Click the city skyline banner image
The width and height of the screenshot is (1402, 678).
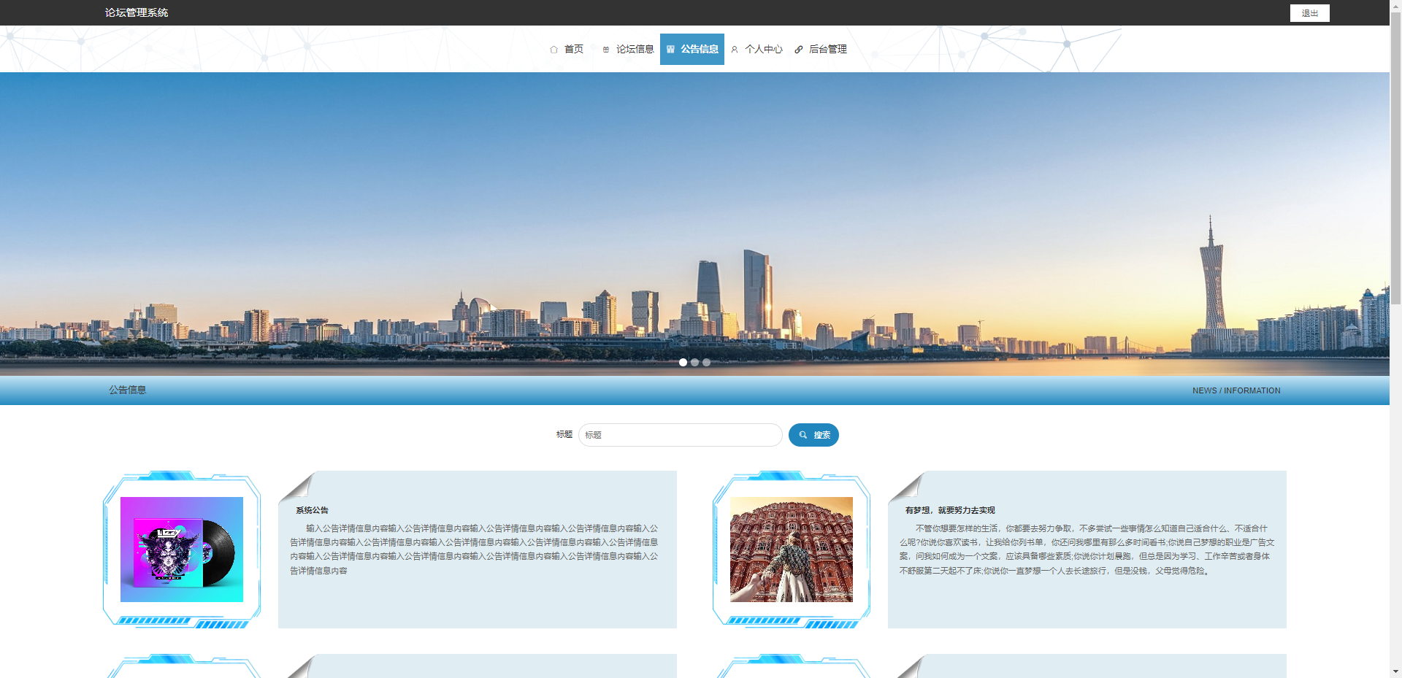694,224
